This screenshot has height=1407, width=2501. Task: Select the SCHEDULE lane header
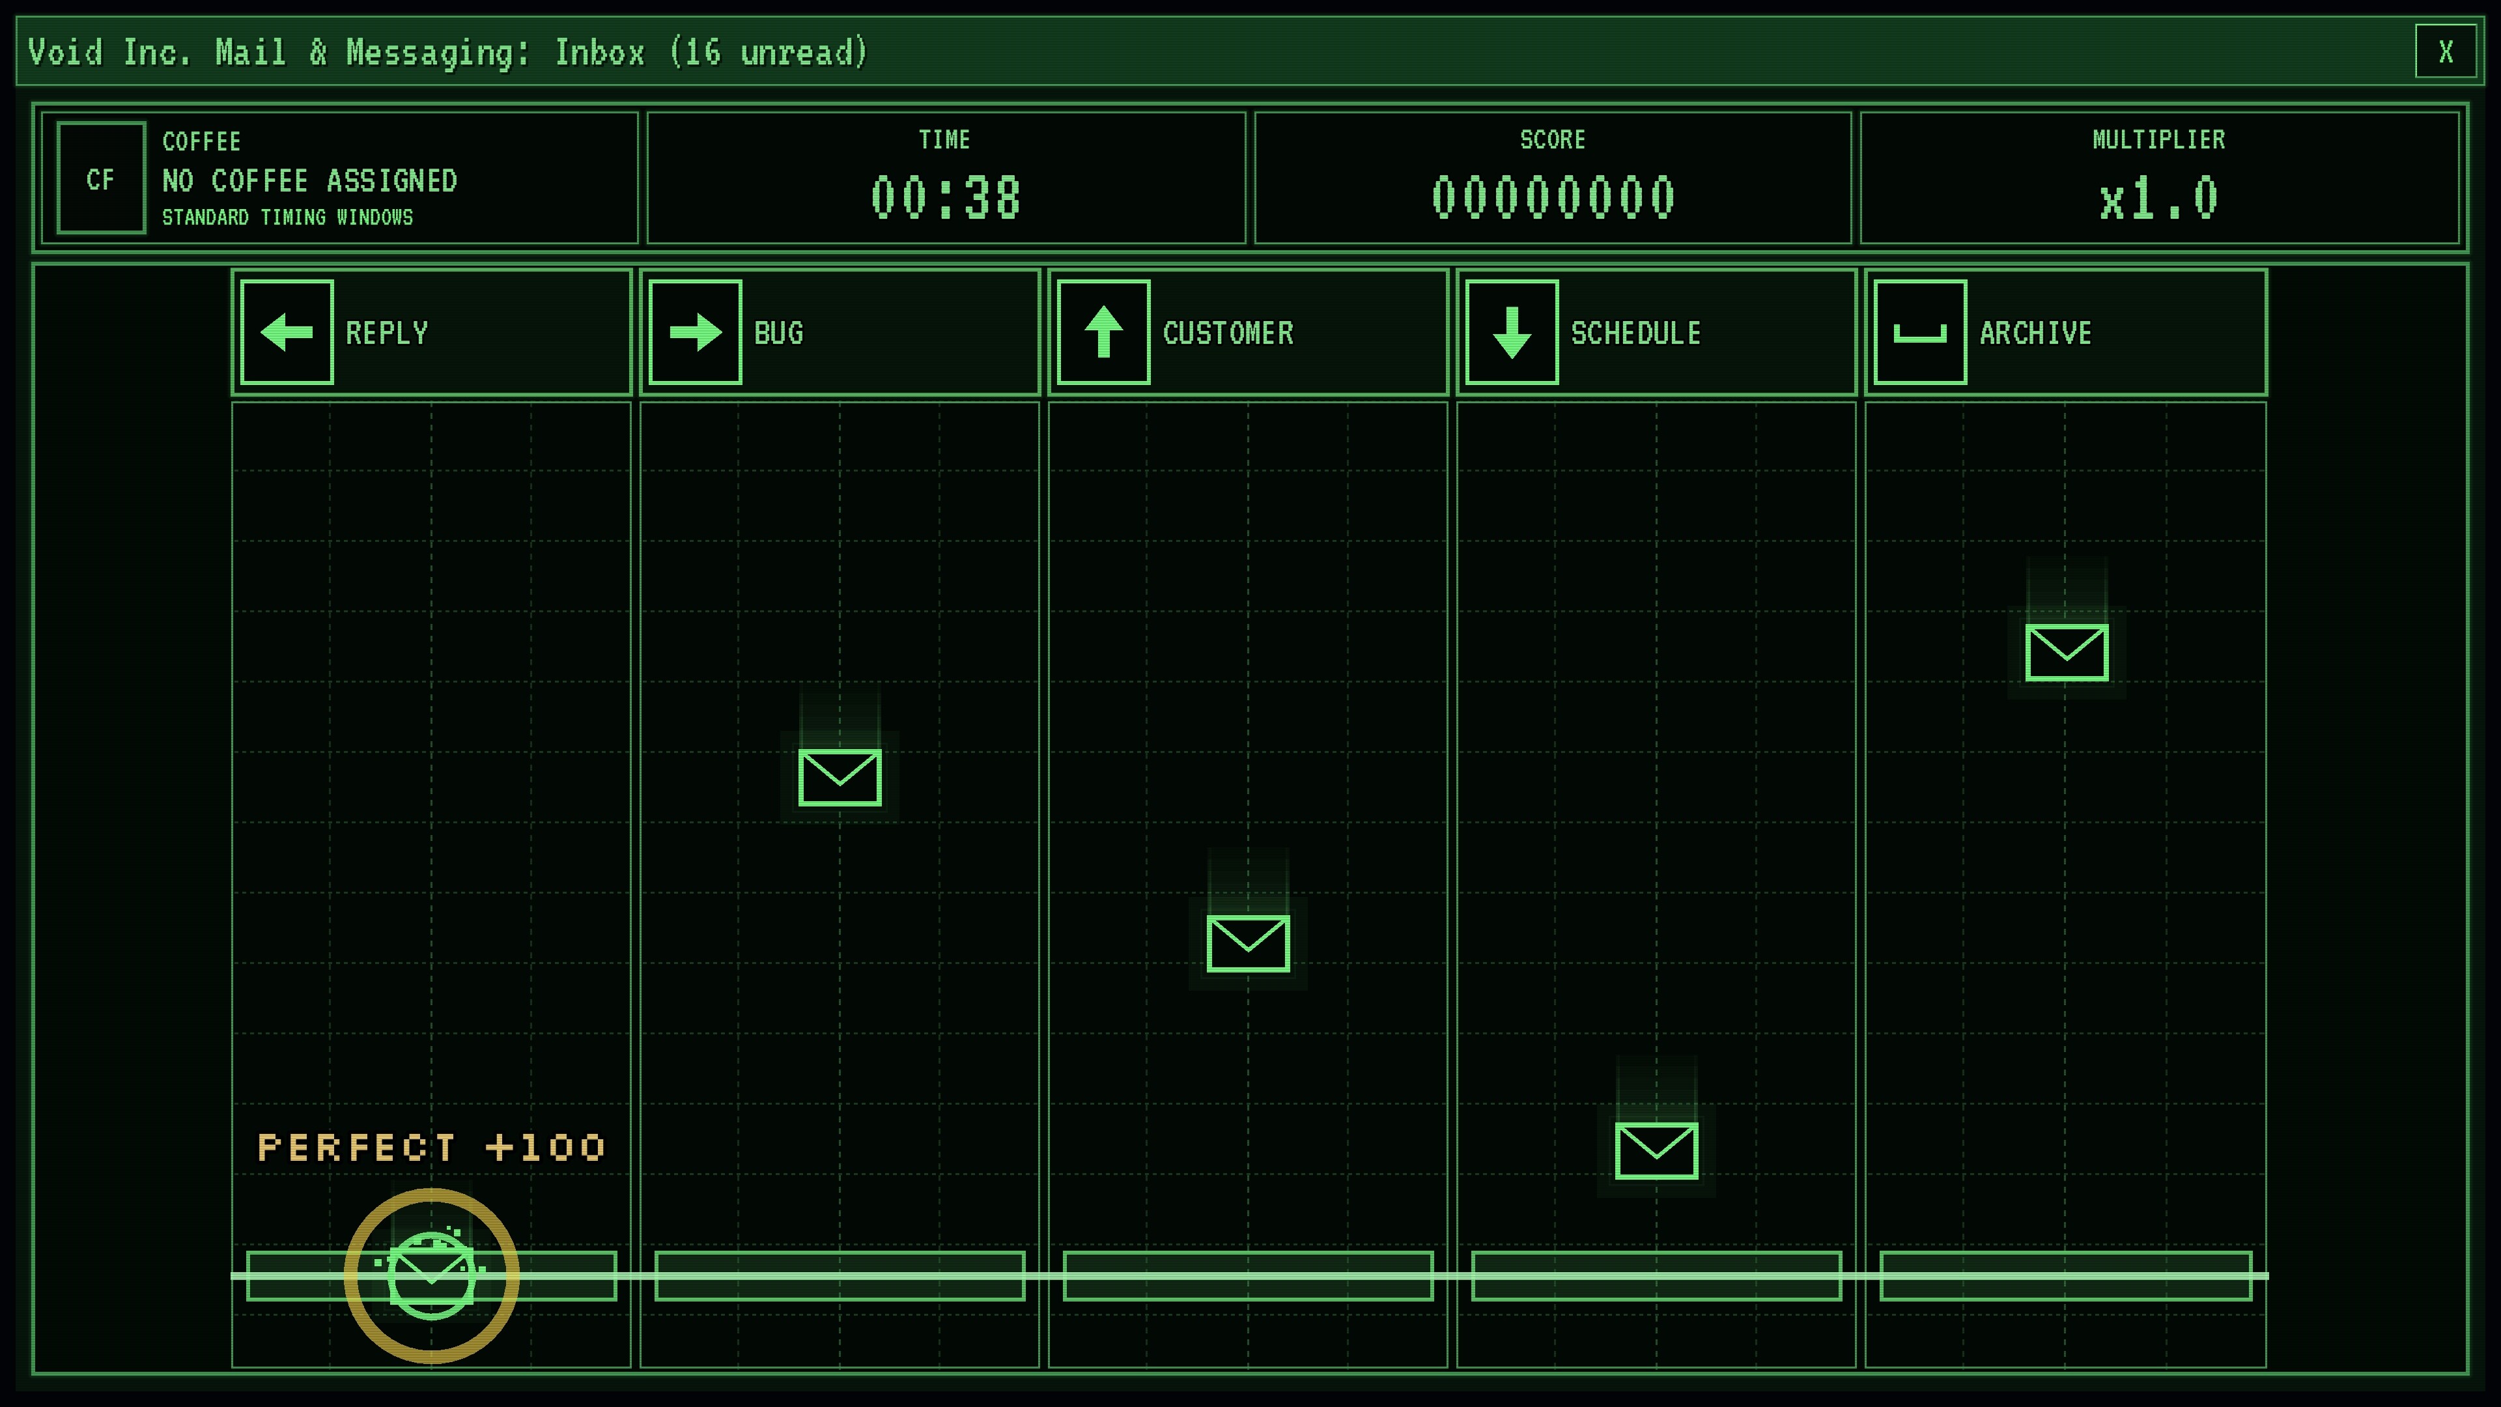[x=1656, y=332]
